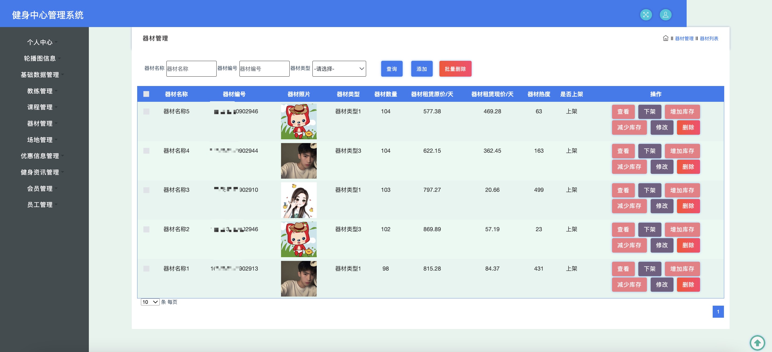772x352 pixels.
Task: Click 减少库存 for 器材名称3
Action: [x=629, y=206]
